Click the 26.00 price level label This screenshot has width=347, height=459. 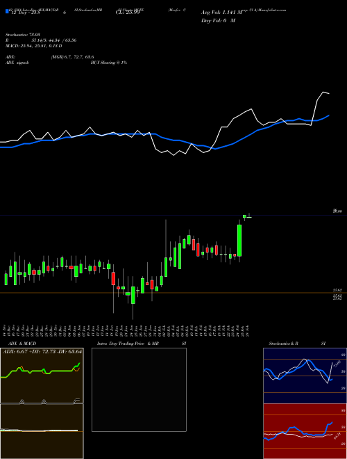point(338,211)
